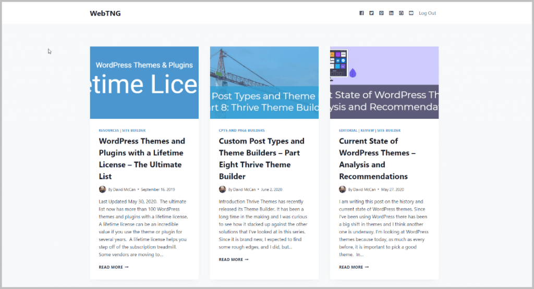The image size is (534, 289).
Task: Open the Thrive Theme Builder crane featured image
Action: [264, 83]
